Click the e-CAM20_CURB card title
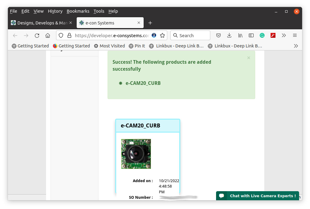 coord(140,125)
